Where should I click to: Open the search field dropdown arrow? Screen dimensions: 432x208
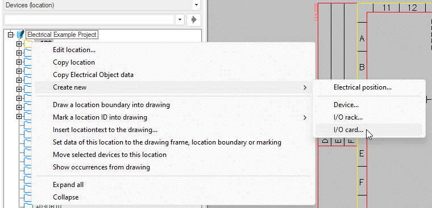[x=180, y=19]
